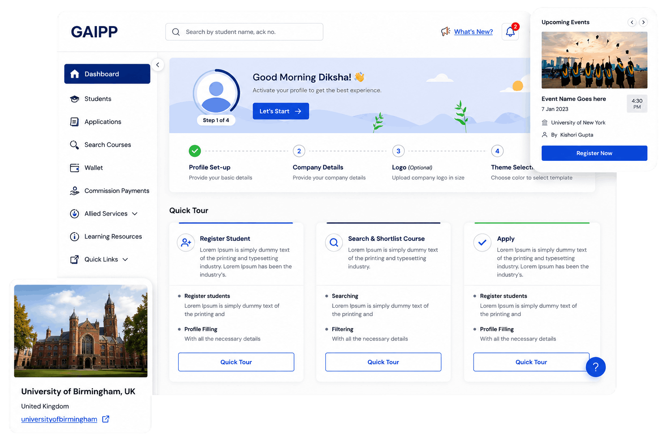The image size is (668, 445).
Task: Start Quick Tour for Search & Shortlist Course
Action: (x=383, y=362)
